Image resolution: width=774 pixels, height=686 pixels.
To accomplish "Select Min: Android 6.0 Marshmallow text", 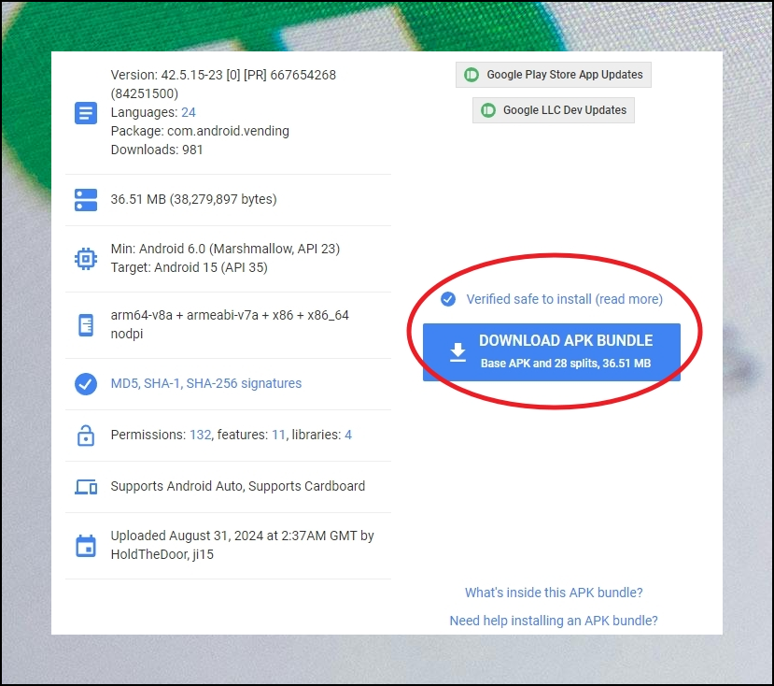I will click(225, 249).
